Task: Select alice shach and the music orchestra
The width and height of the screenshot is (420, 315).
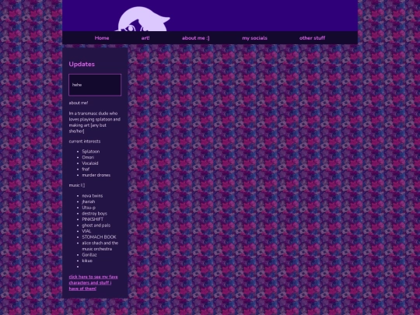Action: [x=100, y=246]
